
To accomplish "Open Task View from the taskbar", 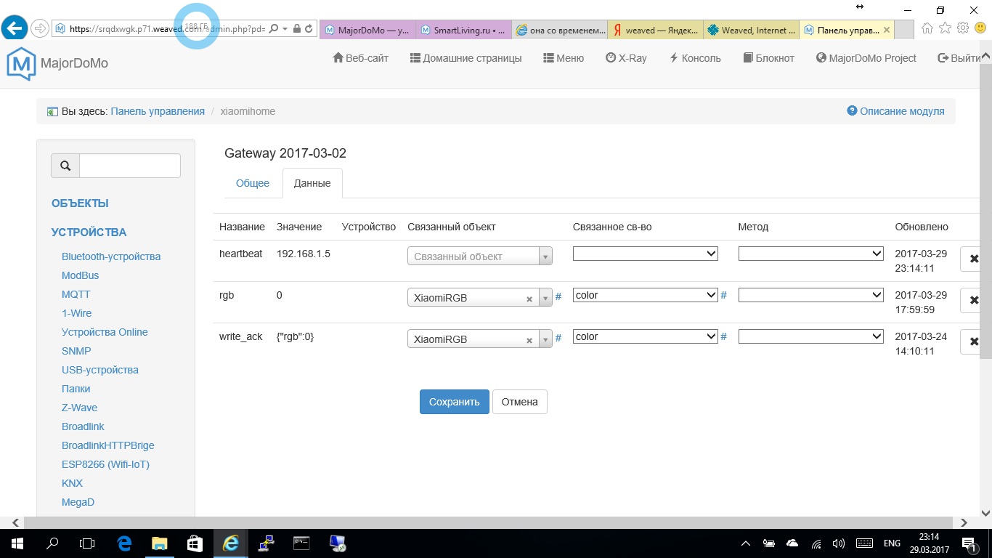I will point(87,543).
